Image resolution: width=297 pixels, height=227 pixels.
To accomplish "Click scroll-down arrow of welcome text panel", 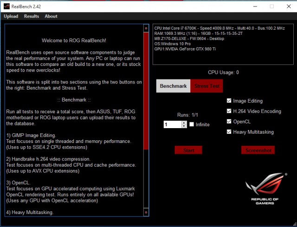I will tap(146, 213).
